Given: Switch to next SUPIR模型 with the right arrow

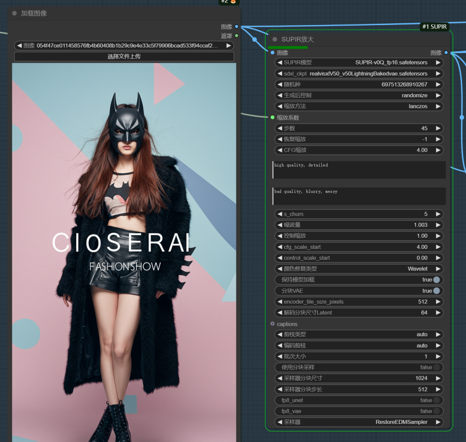Looking at the screenshot, I should point(438,63).
